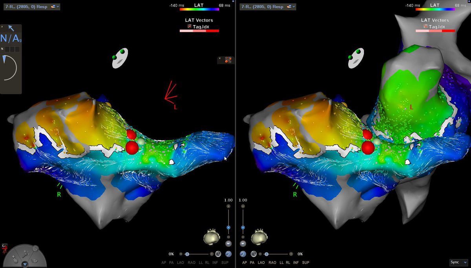Click the zoom minus button in right viewer
Screen dimensions: 471x268
(243, 237)
